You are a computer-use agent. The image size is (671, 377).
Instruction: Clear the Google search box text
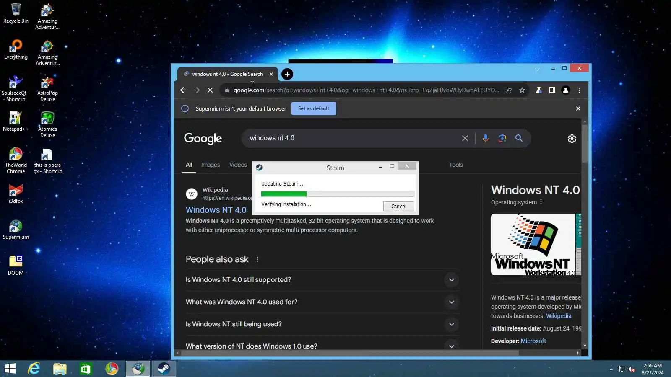tap(465, 138)
